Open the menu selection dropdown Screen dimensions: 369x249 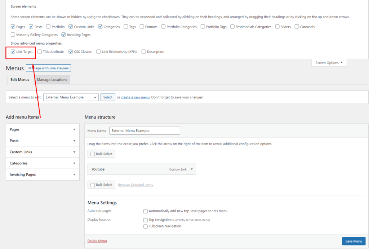[71, 97]
